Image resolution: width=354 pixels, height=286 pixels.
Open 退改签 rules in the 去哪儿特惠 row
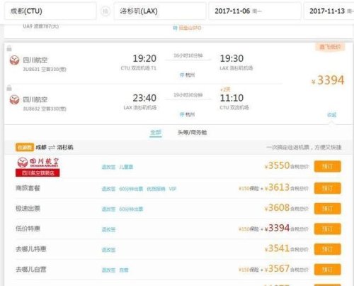(108, 250)
